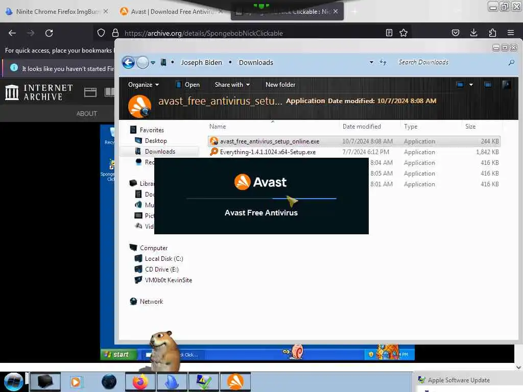Select Everything-1.4.1.1024.x64-Setup.exe file

point(354,152)
